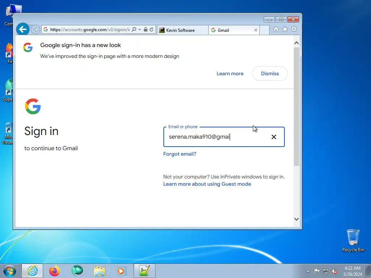Click the Learn more link in banner
371x278 pixels.
point(230,73)
